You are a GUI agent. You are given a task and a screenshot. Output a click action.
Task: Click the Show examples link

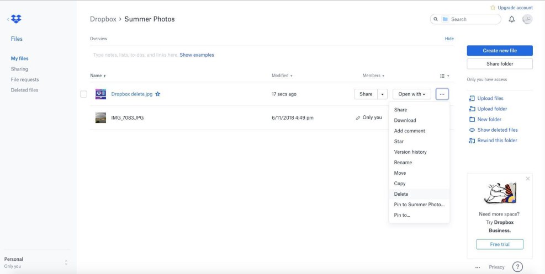[x=197, y=55]
